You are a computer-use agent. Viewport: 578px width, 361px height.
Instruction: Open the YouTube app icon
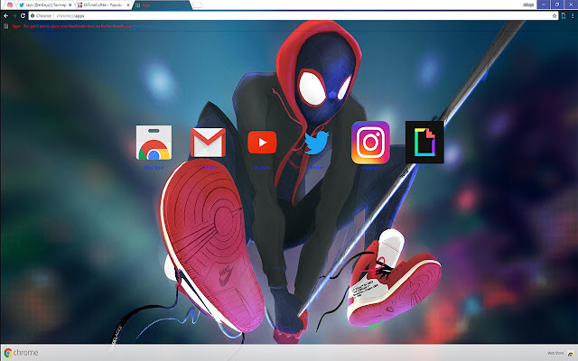[262, 143]
